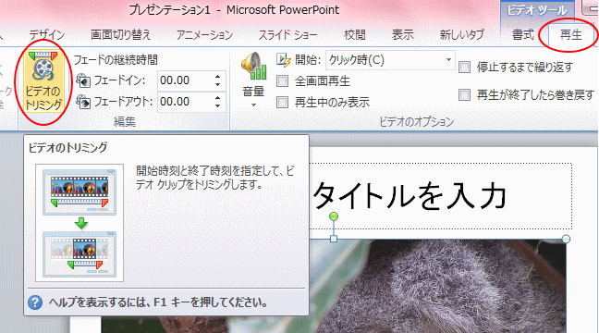This screenshot has width=599, height=333.
Task: Open the 開始 クリック時(C) dropdown
Action: tap(390, 60)
